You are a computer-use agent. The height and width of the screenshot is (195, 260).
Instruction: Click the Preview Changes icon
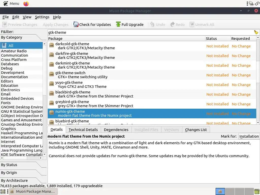point(5,24)
